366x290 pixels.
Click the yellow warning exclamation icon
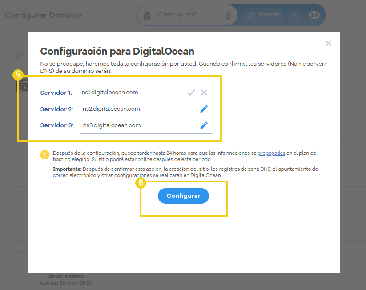coord(44,155)
